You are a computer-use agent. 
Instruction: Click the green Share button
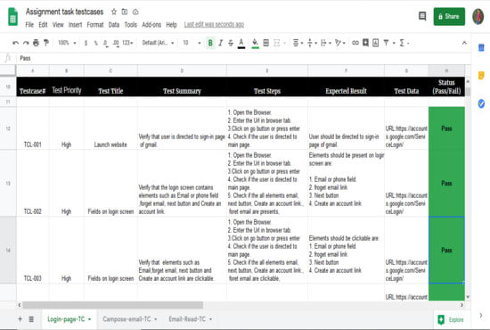click(x=449, y=17)
